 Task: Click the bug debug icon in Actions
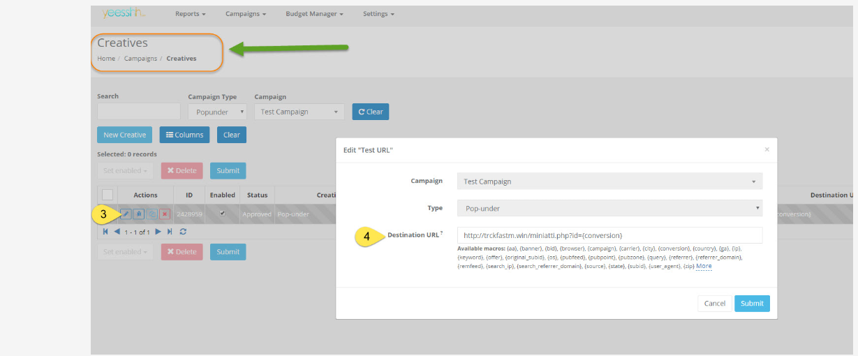click(138, 214)
